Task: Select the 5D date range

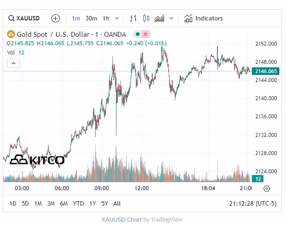Action: tap(26, 203)
